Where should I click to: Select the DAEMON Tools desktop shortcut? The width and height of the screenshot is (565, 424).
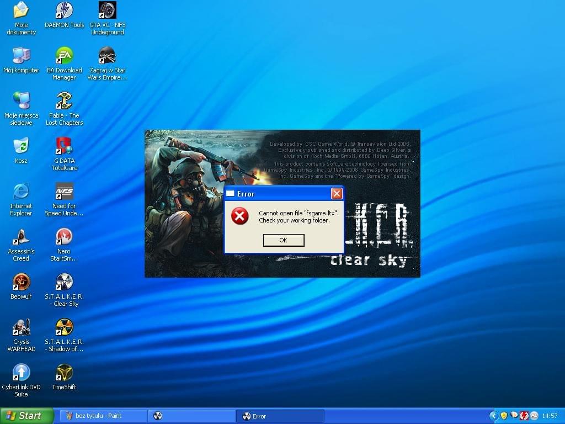pyautogui.click(x=64, y=14)
